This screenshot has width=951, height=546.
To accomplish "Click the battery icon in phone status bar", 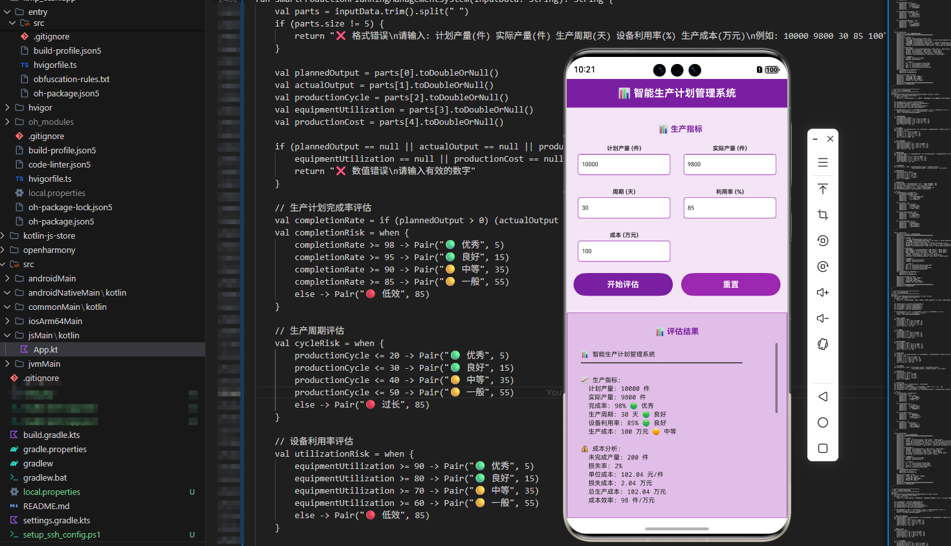I will [772, 70].
